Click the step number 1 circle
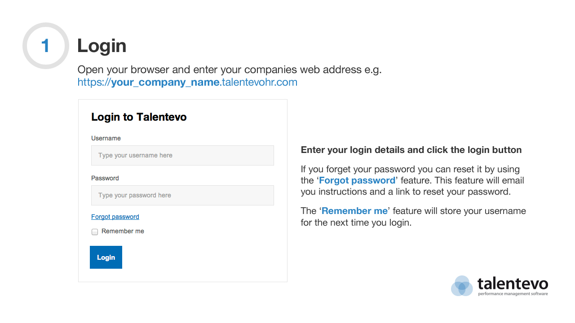 point(46,46)
